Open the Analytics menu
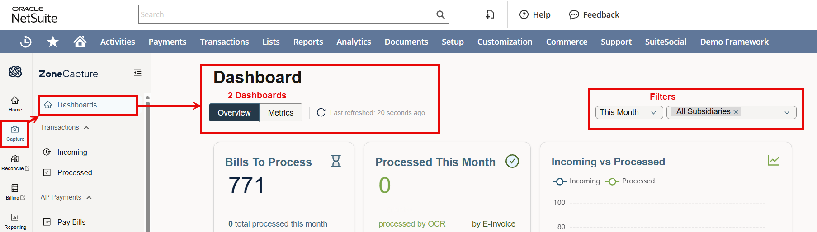 click(x=354, y=42)
